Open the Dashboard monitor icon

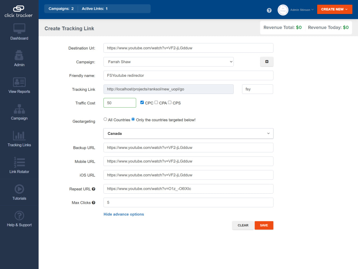19,29
